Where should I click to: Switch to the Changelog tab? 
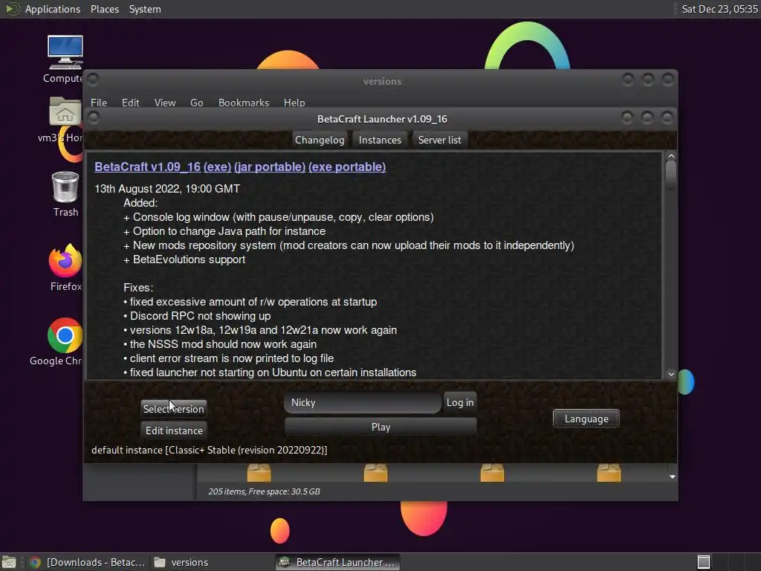(320, 140)
